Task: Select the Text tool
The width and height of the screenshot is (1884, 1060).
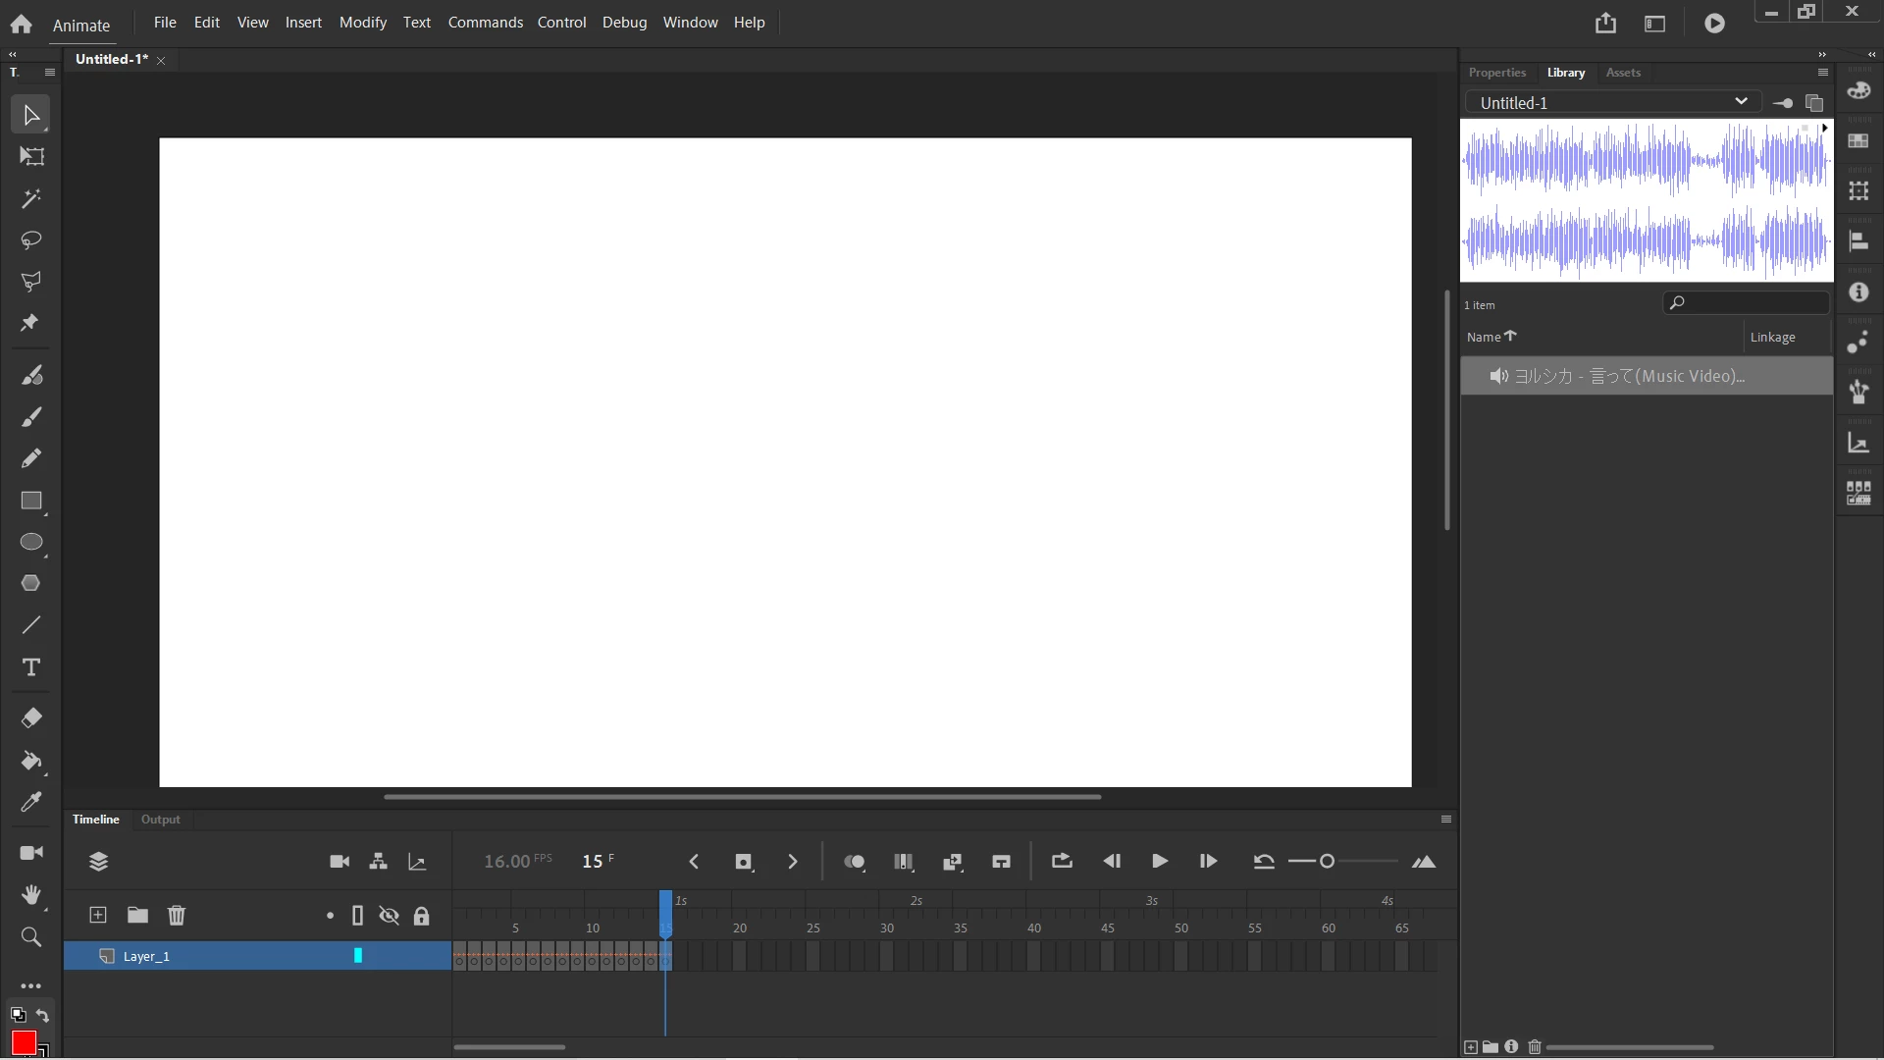Action: pos(31,667)
